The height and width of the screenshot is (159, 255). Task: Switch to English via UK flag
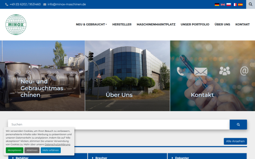point(223,5)
